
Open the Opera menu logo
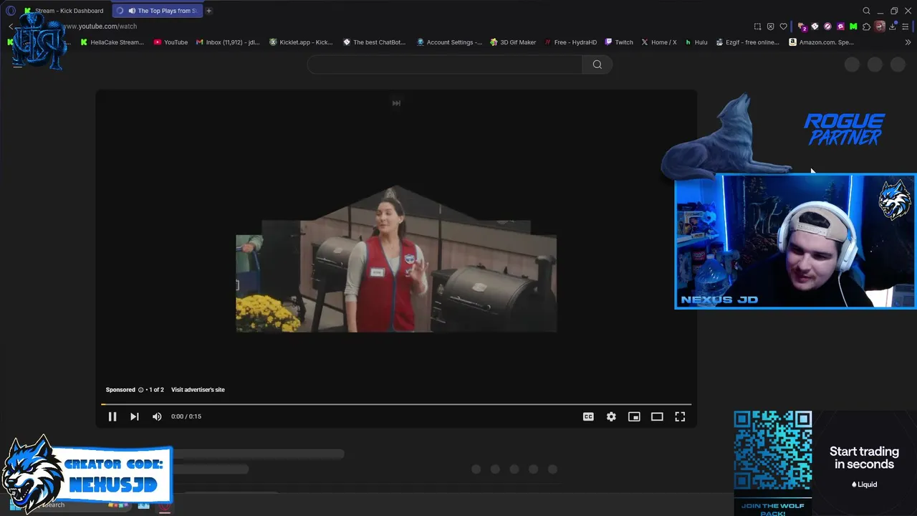click(10, 11)
